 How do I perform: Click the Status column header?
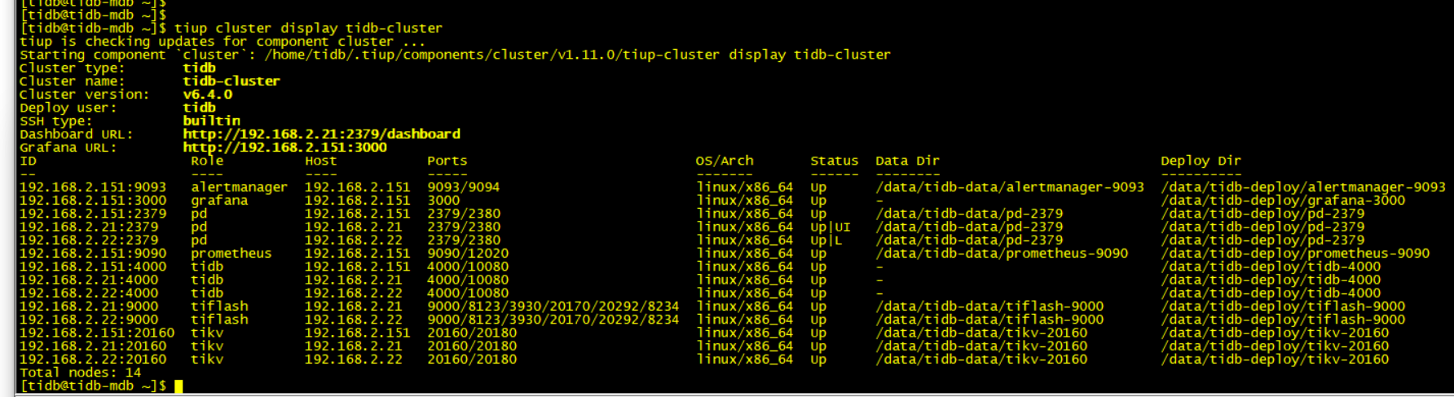pyautogui.click(x=835, y=161)
